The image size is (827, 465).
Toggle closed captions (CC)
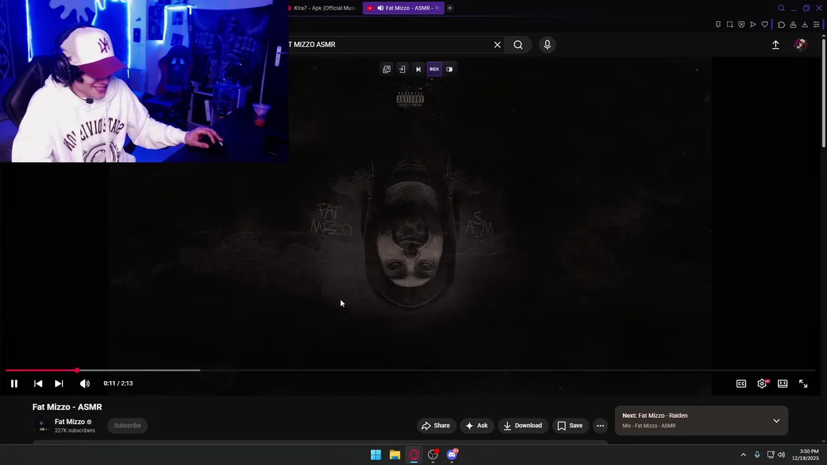(741, 384)
